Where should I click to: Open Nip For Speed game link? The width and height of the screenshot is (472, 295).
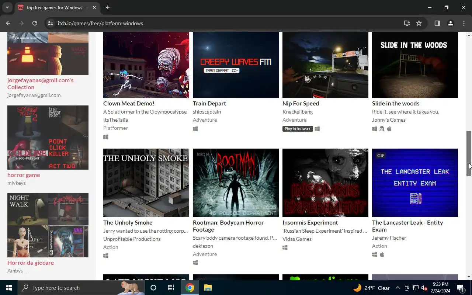pyautogui.click(x=301, y=104)
